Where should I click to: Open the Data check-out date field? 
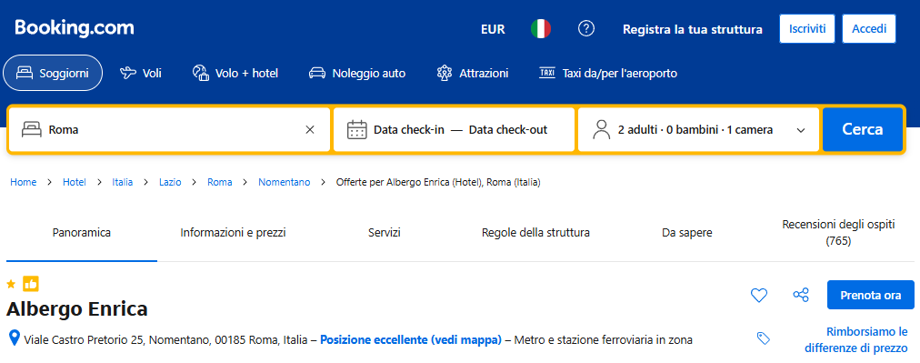tap(508, 130)
